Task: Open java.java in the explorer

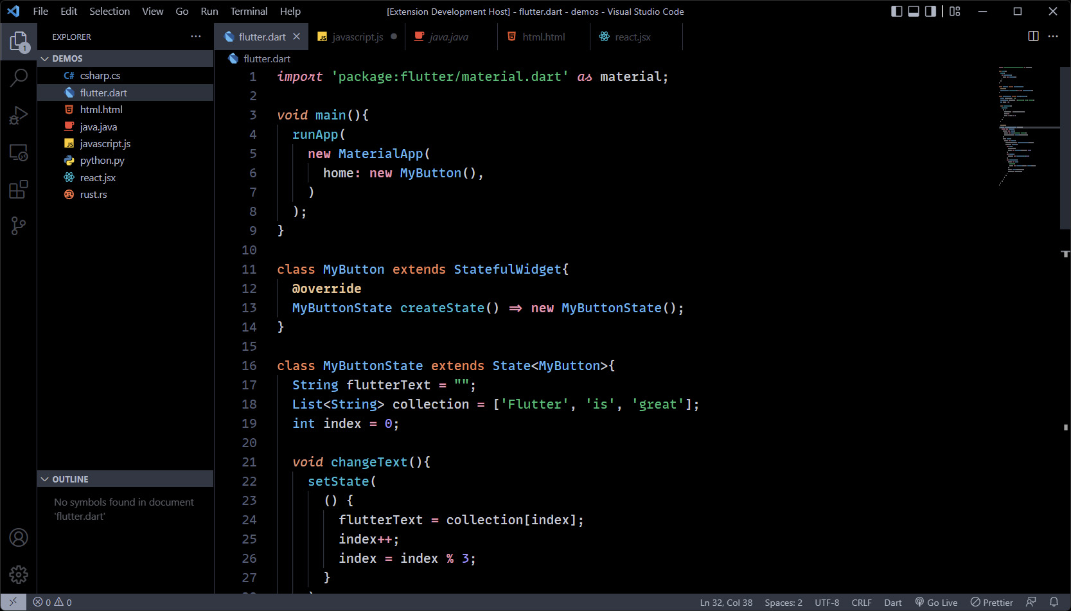Action: point(125,127)
